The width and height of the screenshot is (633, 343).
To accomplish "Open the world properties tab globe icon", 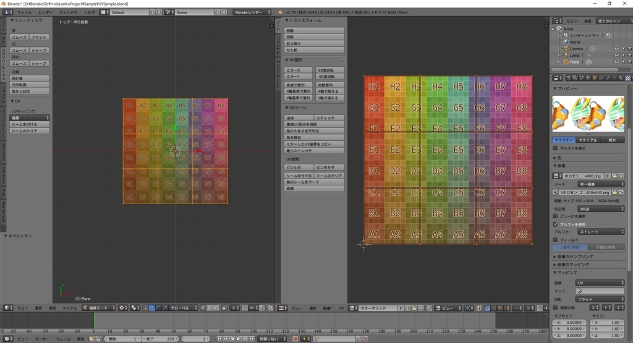I will (588, 78).
